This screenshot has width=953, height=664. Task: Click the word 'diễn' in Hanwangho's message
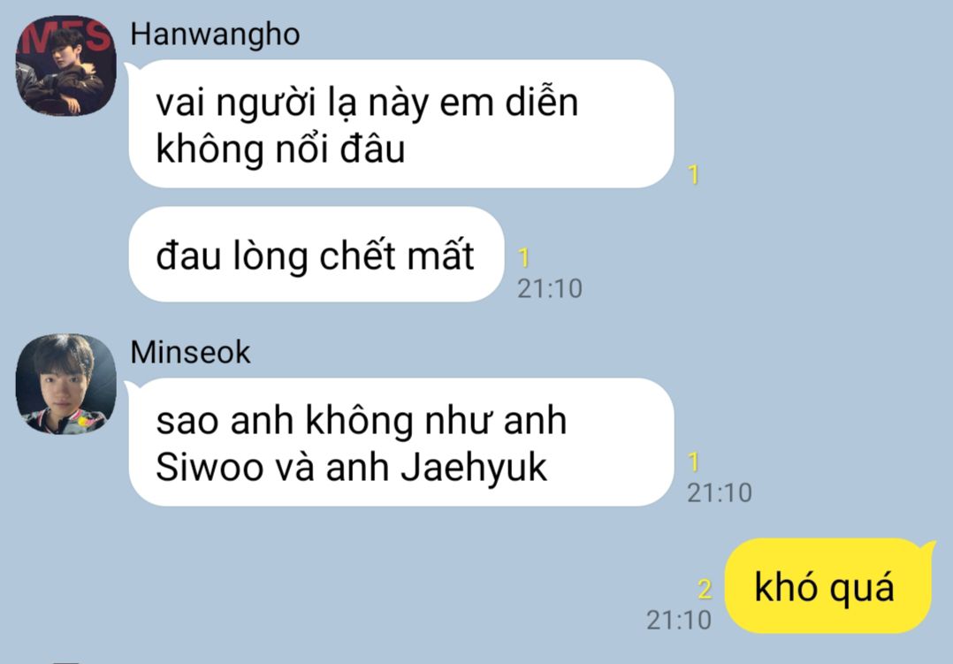tap(542, 102)
